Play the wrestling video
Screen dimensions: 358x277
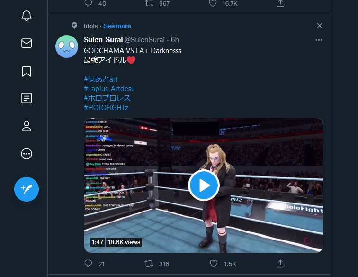point(204,185)
